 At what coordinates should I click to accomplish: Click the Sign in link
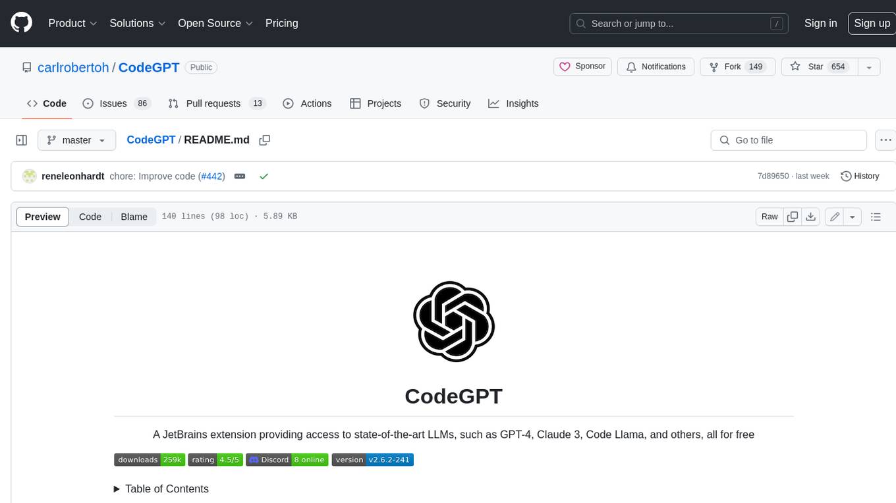click(x=820, y=23)
